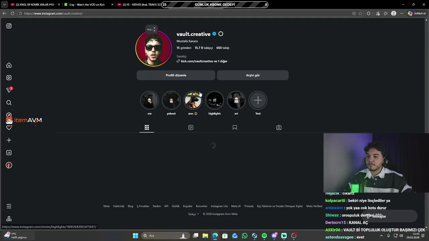Viewport: 429px width, 241px height.
Task: Open the Meta apps grid icon
Action: 9,219
